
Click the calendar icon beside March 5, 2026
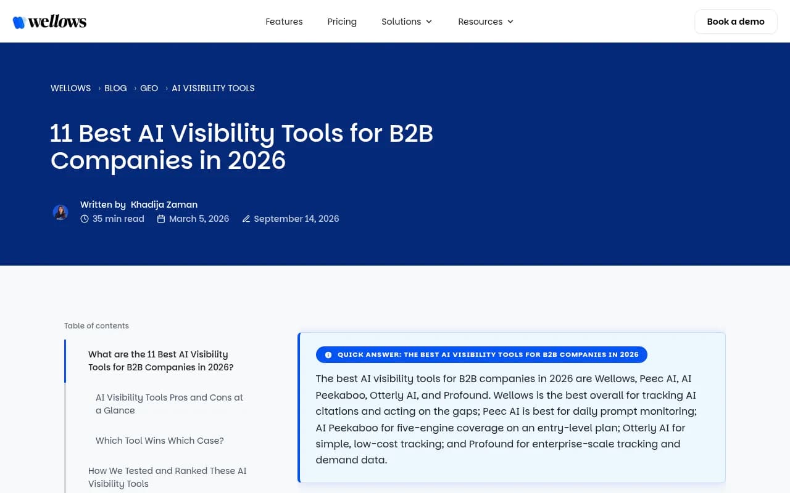click(x=161, y=219)
